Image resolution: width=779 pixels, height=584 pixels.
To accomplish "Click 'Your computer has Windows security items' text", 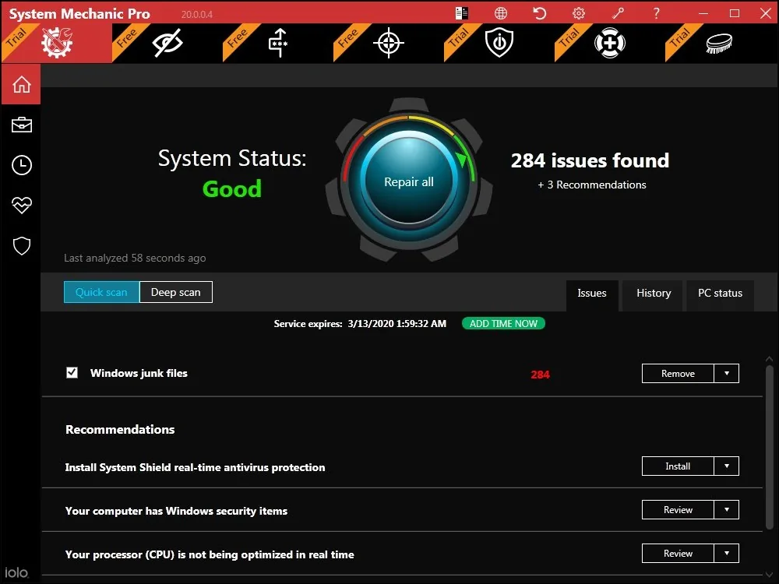I will 176,511.
